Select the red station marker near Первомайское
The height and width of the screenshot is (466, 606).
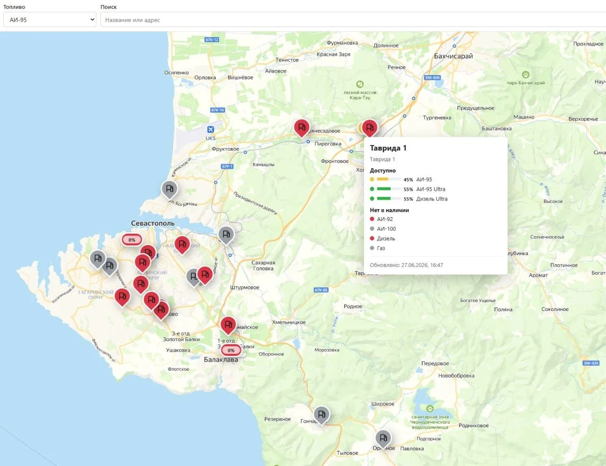tap(228, 325)
